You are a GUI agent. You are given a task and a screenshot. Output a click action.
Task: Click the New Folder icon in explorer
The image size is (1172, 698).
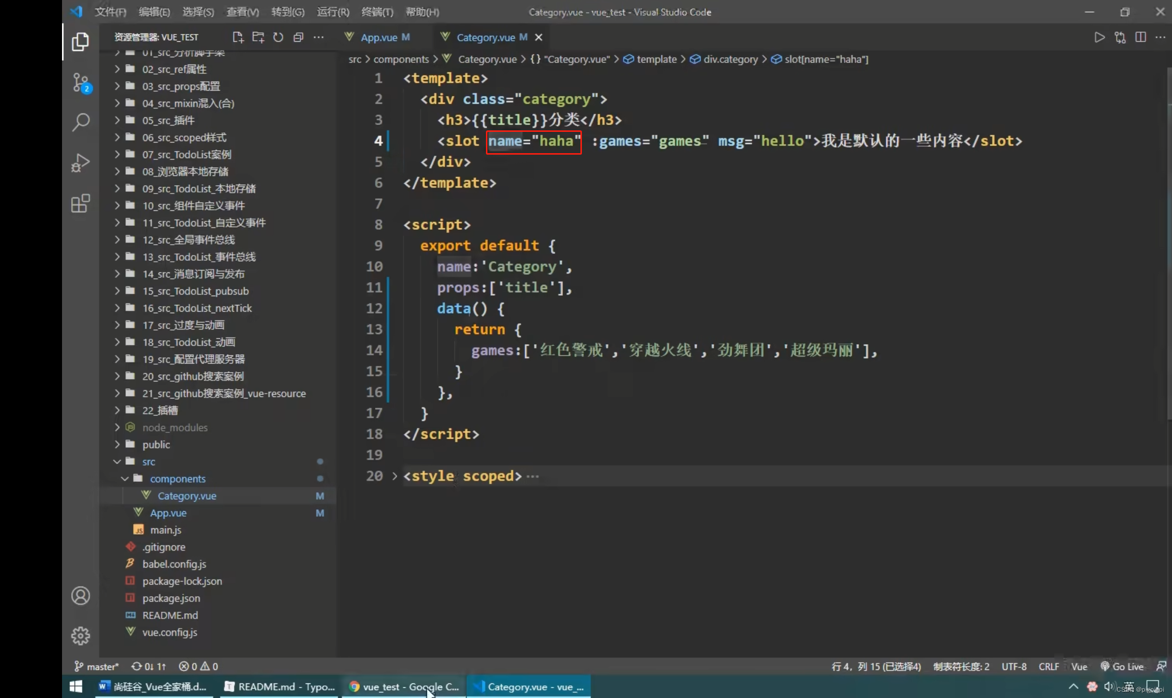(258, 37)
